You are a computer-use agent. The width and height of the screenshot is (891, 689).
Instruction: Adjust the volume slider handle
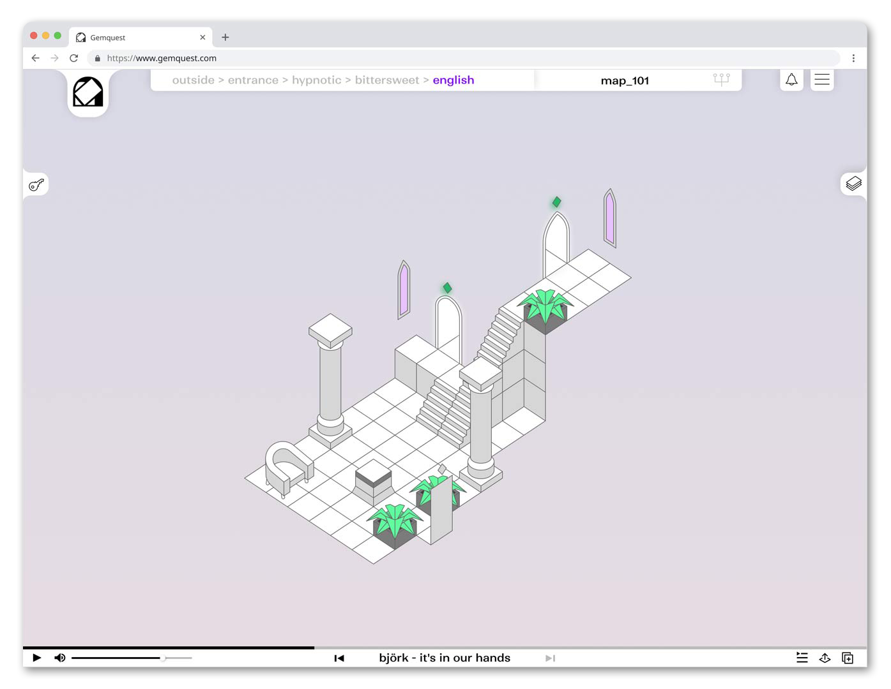point(163,658)
